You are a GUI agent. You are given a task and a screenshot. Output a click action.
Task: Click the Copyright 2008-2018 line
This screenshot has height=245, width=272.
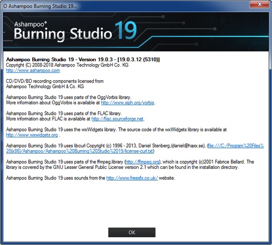(67, 65)
